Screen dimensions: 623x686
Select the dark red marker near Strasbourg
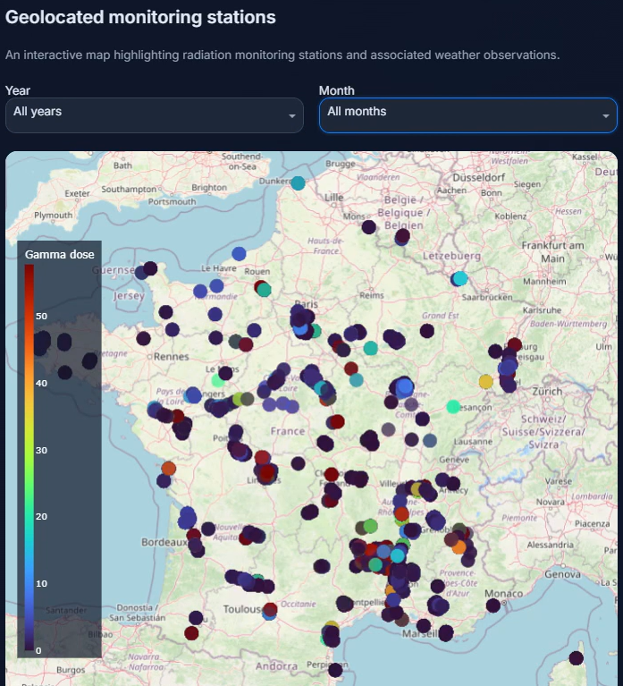point(515,344)
